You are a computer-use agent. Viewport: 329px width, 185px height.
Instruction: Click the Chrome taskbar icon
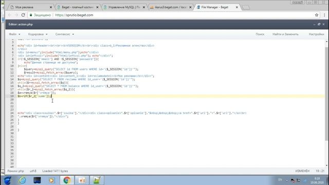67,180
